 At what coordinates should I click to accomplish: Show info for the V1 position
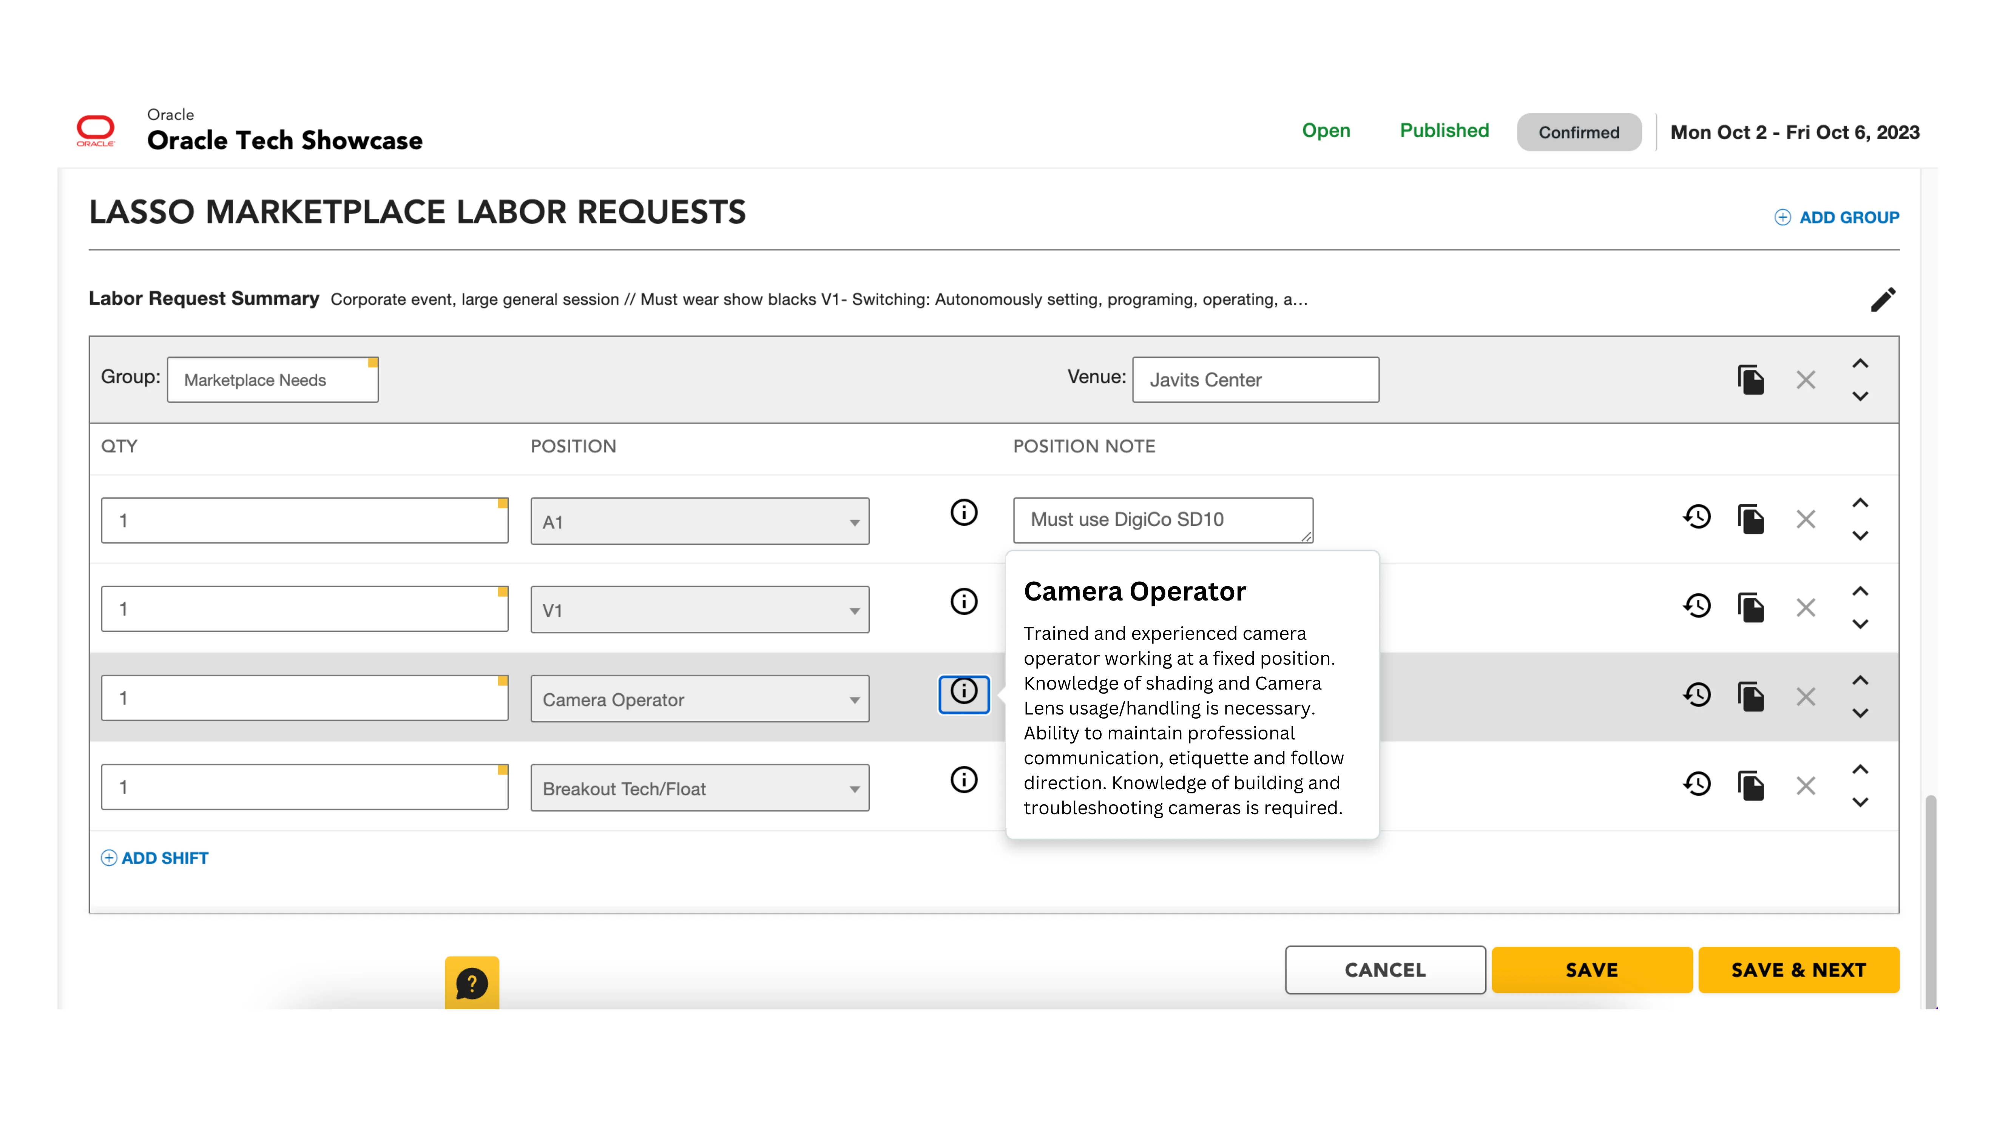(964, 601)
